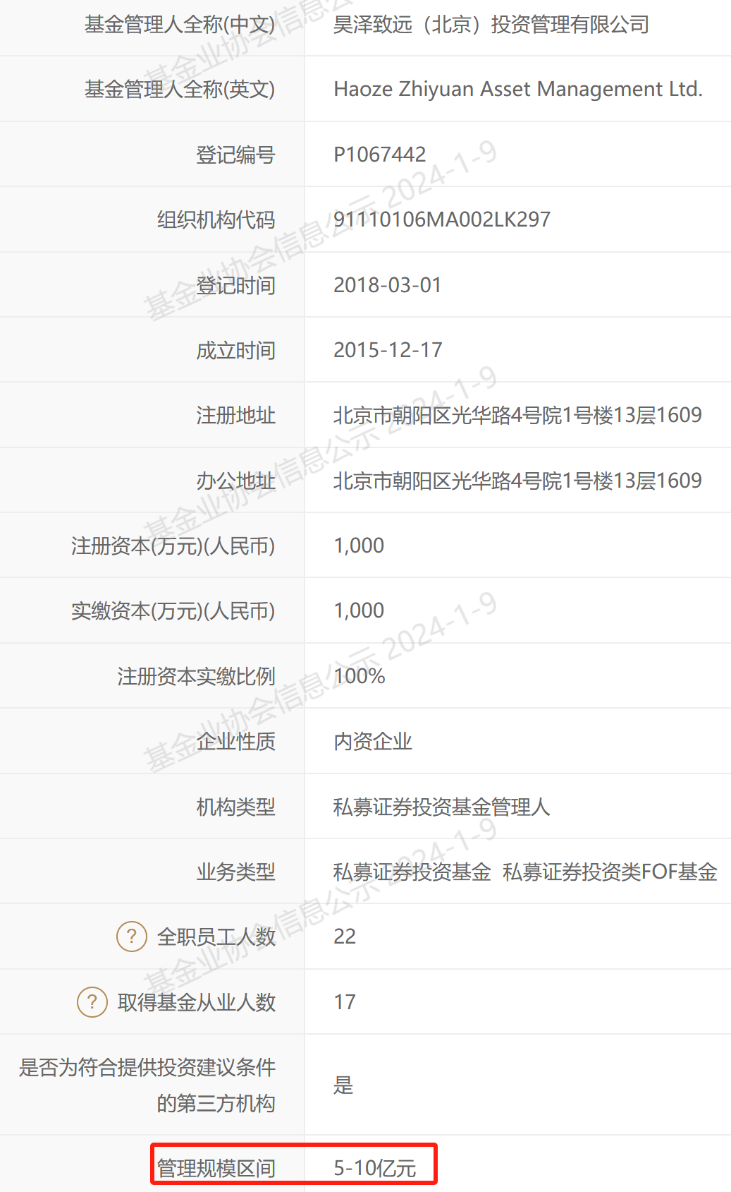The height and width of the screenshot is (1192, 731).
Task: Select the value 是 for third-party institution
Action: [x=343, y=1085]
